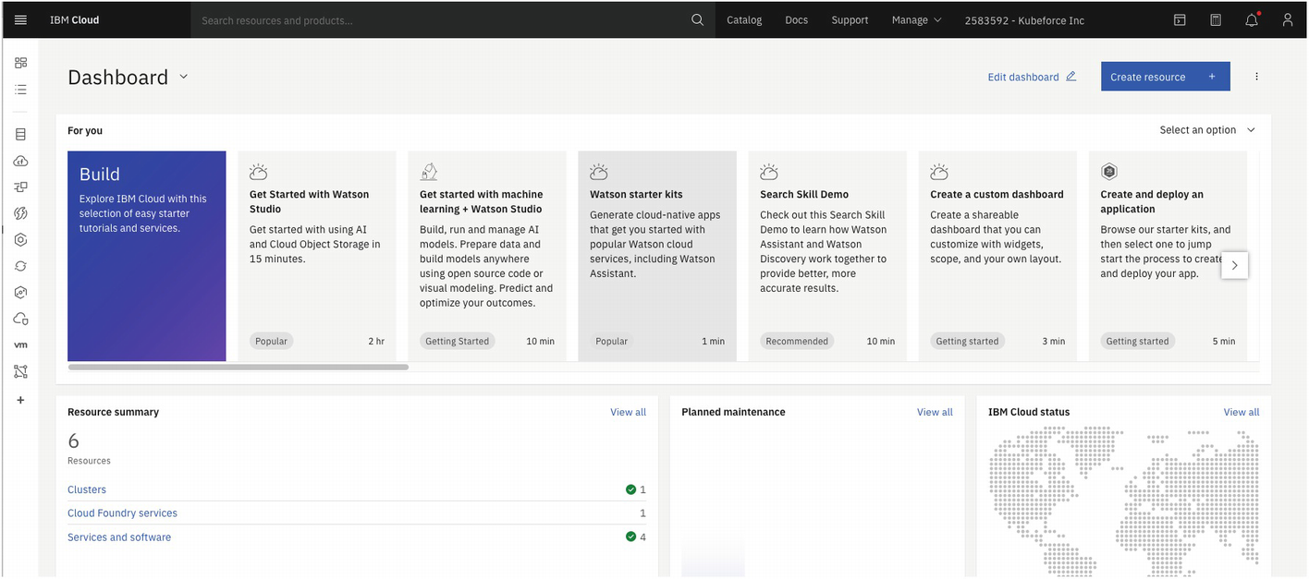This screenshot has height=579, width=1309.
Task: Open Catalog in top navigation
Action: click(x=744, y=19)
